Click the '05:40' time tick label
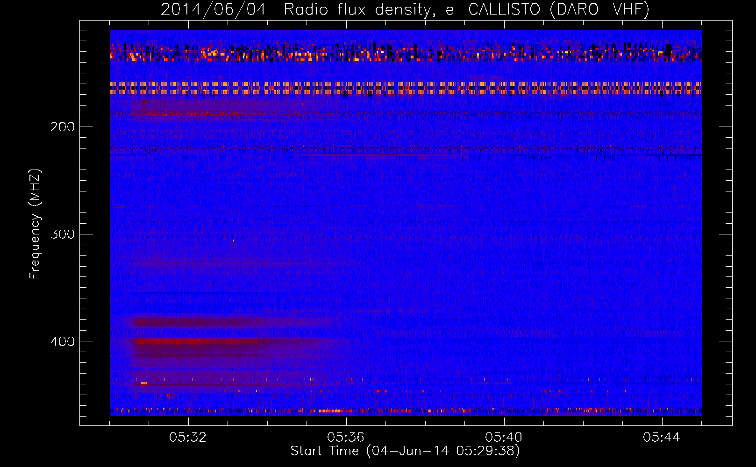The width and height of the screenshot is (756, 467). tap(504, 438)
